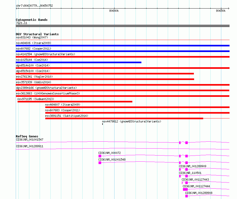Click the nsv4479812 (gnomADStructuralVariants) label
Screen dimensions: 237x199
point(132,121)
